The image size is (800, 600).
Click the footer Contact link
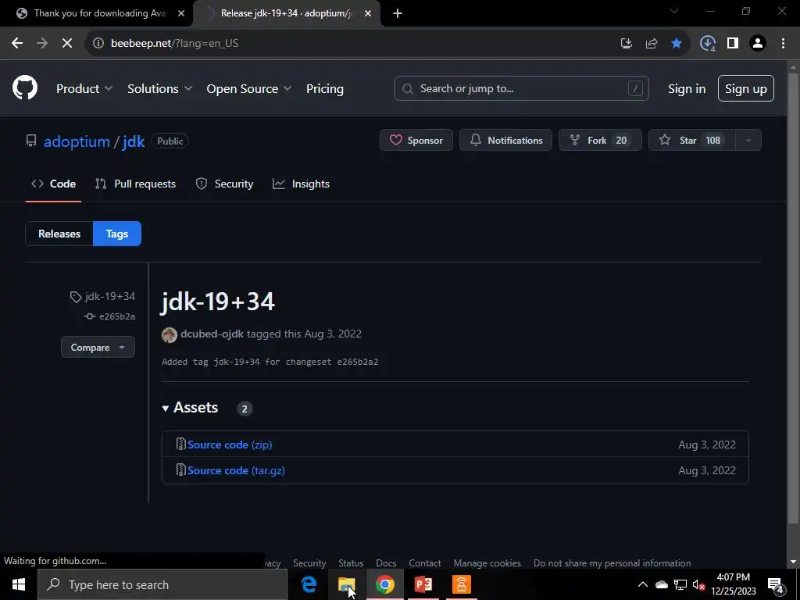(x=425, y=563)
